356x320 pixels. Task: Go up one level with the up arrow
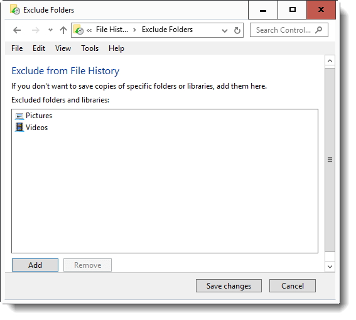click(x=63, y=30)
